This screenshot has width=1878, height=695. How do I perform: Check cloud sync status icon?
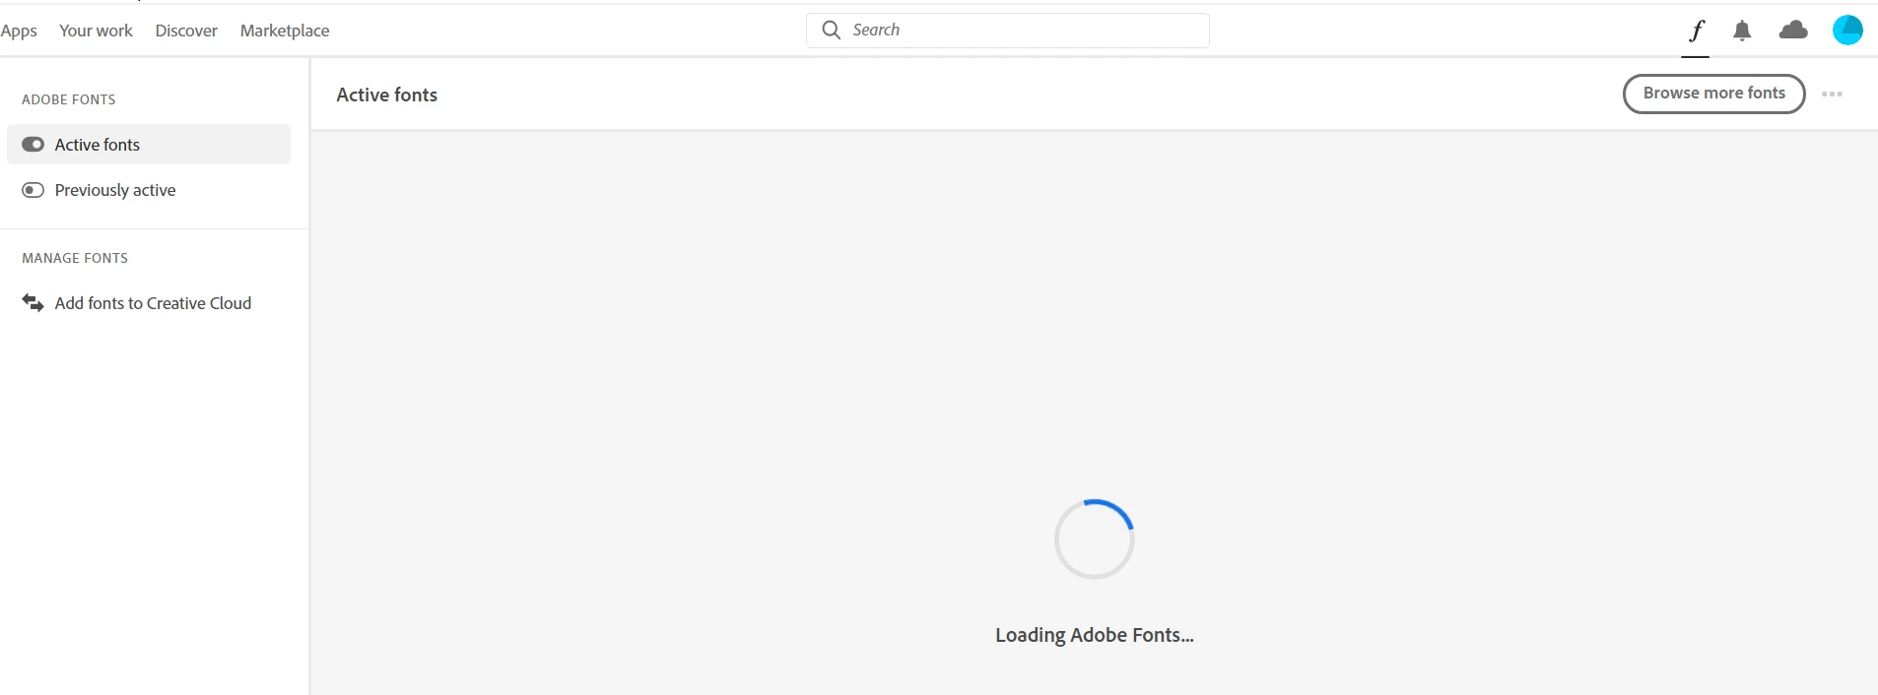pyautogui.click(x=1793, y=31)
